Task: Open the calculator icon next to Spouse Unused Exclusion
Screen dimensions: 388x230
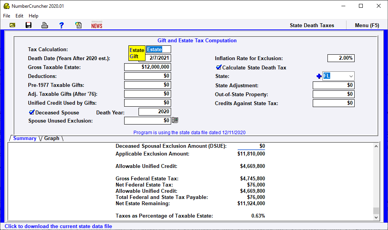Action: pos(175,120)
